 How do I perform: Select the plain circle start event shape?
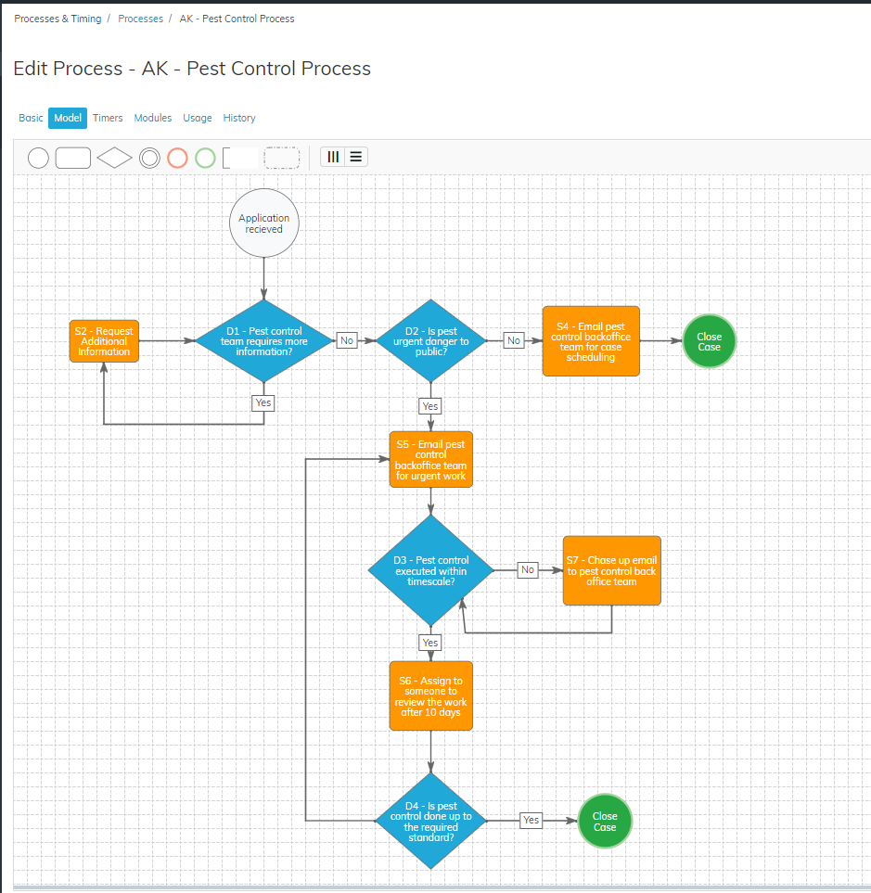pyautogui.click(x=38, y=158)
